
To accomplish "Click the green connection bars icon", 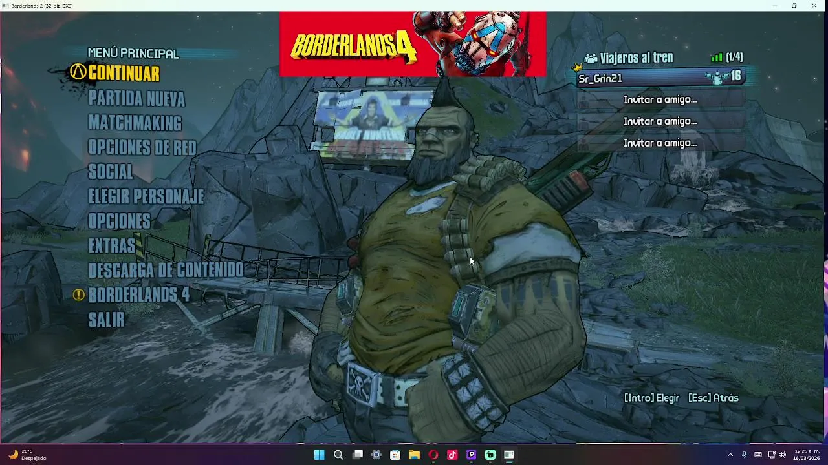I will point(717,57).
